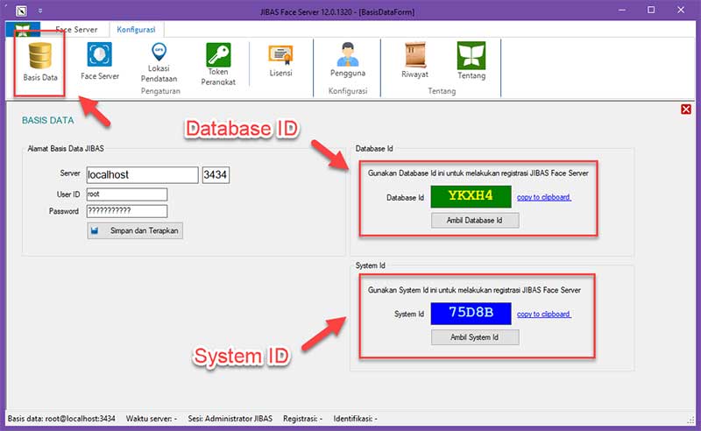This screenshot has height=431, width=701.
Task: Click the User ID field with root
Action: tap(127, 194)
